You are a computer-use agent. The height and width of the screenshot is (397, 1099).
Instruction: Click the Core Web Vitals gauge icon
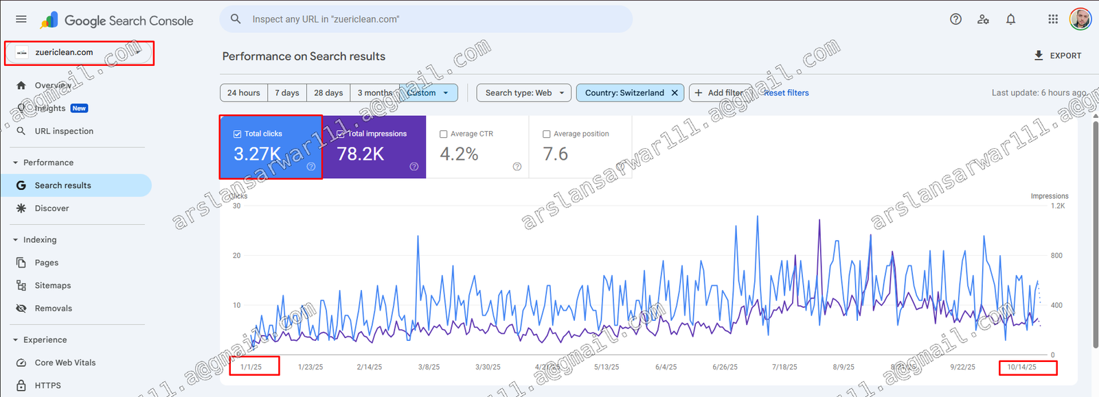[x=21, y=363]
